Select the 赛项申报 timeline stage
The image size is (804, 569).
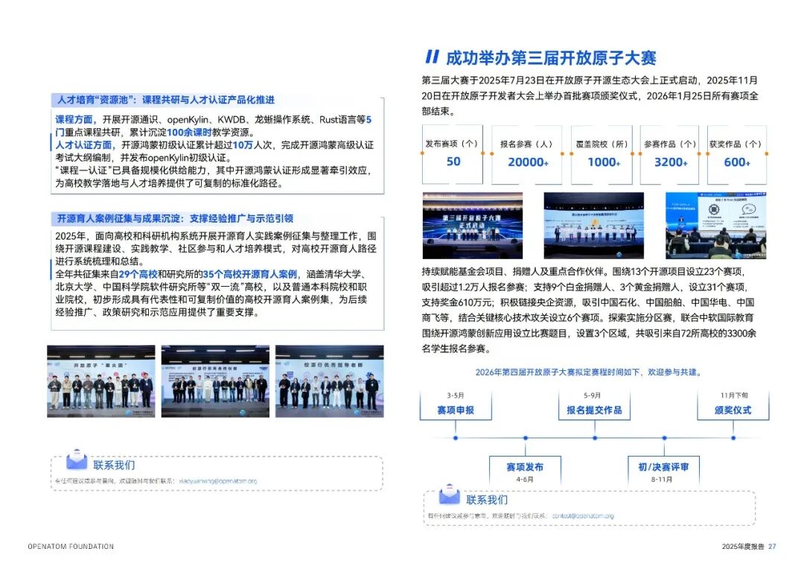click(456, 410)
